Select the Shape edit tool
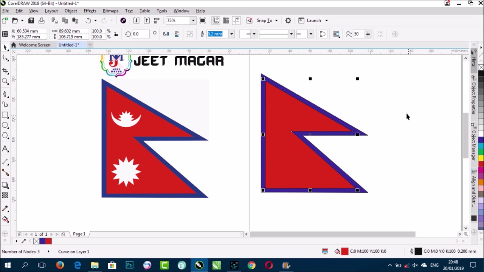The image size is (484, 272). [5, 58]
